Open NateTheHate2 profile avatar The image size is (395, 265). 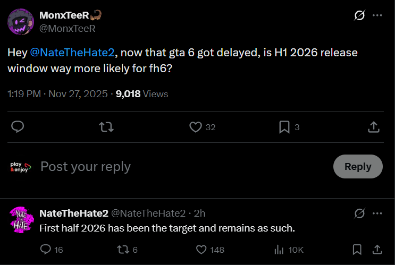[20, 219]
